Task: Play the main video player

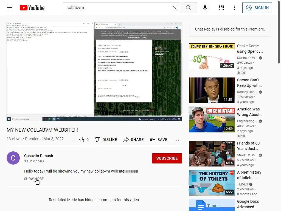Action: pos(94,71)
